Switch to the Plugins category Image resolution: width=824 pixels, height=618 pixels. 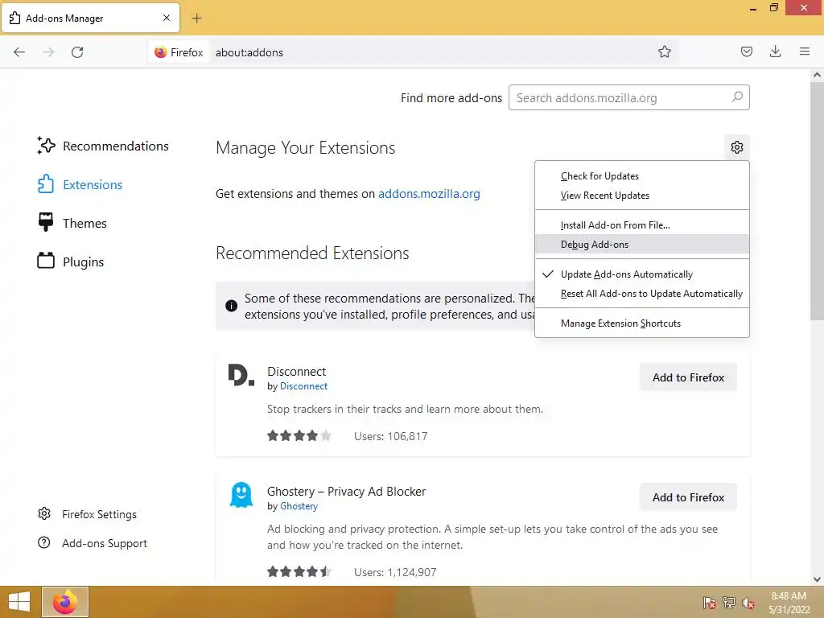[71, 262]
